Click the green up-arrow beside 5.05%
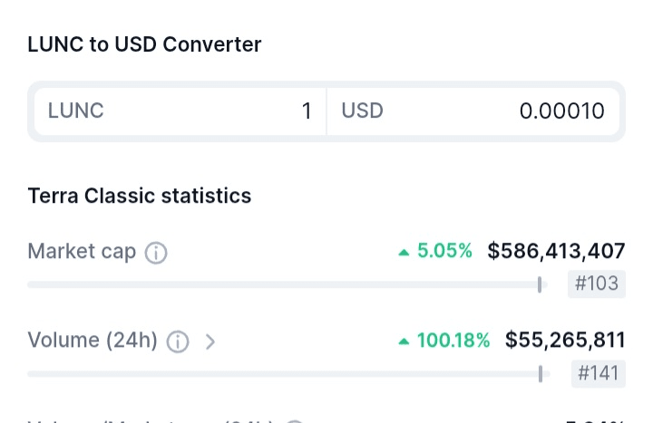The width and height of the screenshot is (653, 423). [404, 253]
